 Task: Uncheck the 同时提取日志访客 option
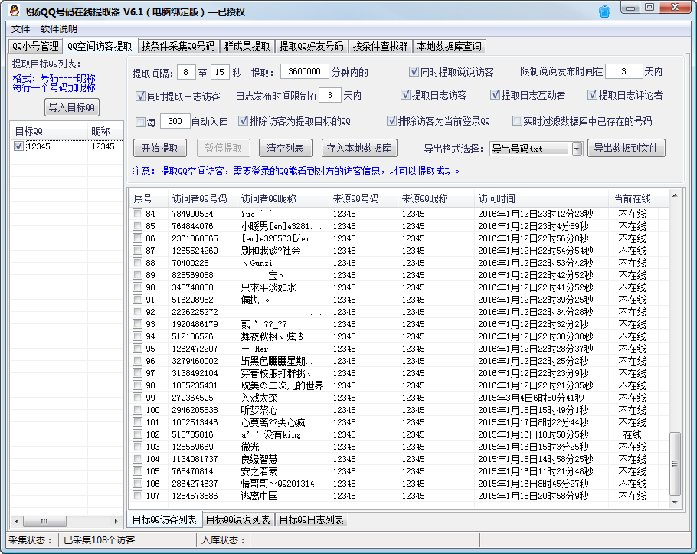coord(140,96)
